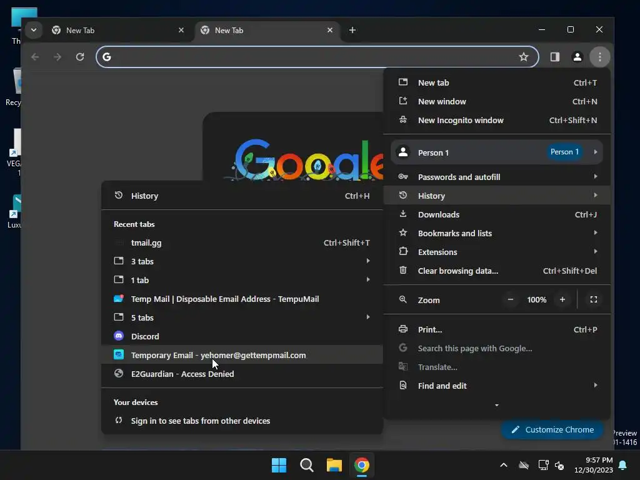The width and height of the screenshot is (640, 480).
Task: Choose New tab from the Chrome menu
Action: (x=497, y=83)
